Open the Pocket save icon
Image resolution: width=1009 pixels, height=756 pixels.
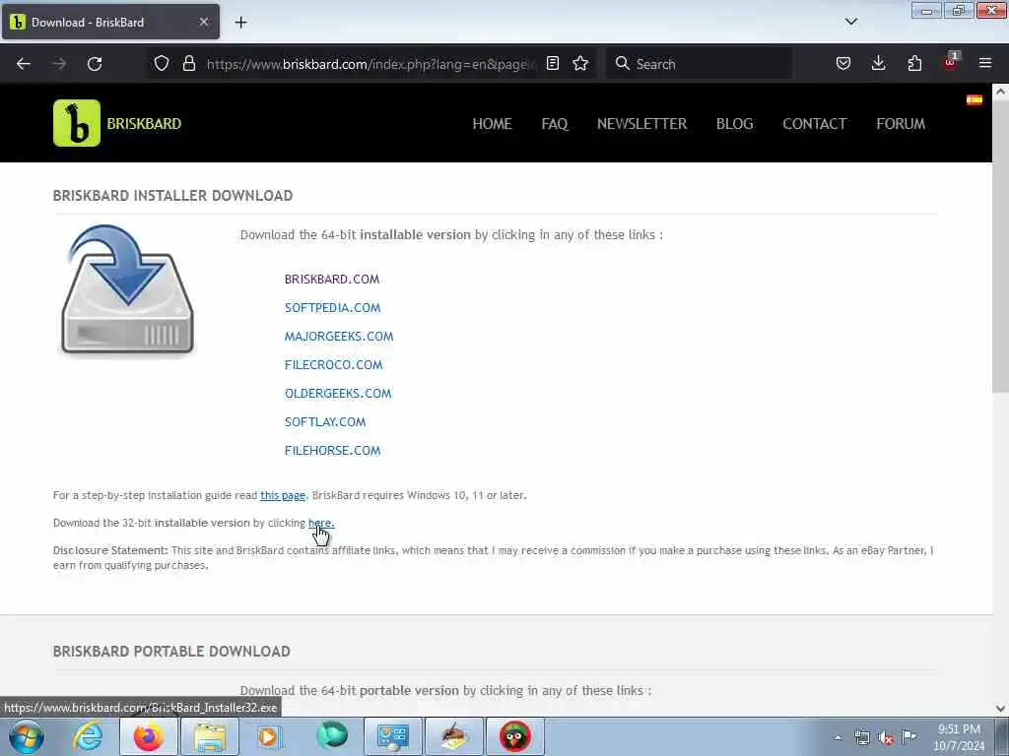[843, 63]
